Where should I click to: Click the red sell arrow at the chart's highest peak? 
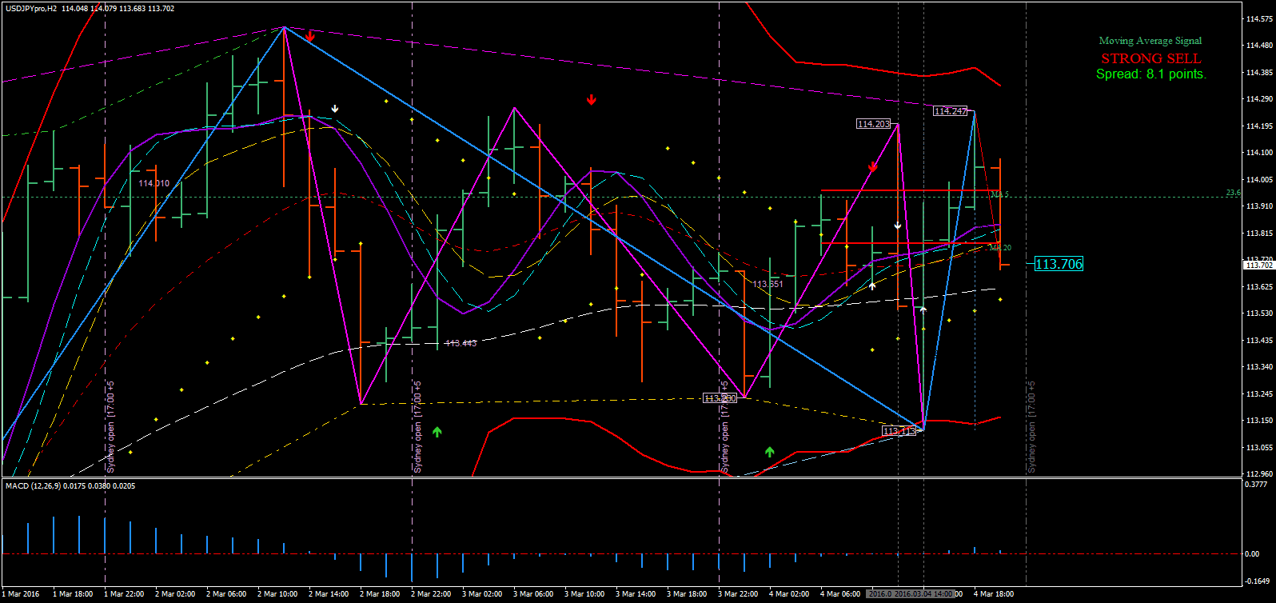[x=310, y=36]
